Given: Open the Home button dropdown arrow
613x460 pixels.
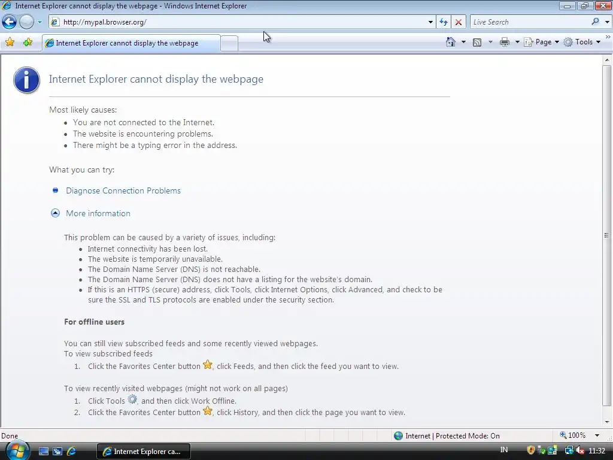Looking at the screenshot, I should tap(464, 42).
